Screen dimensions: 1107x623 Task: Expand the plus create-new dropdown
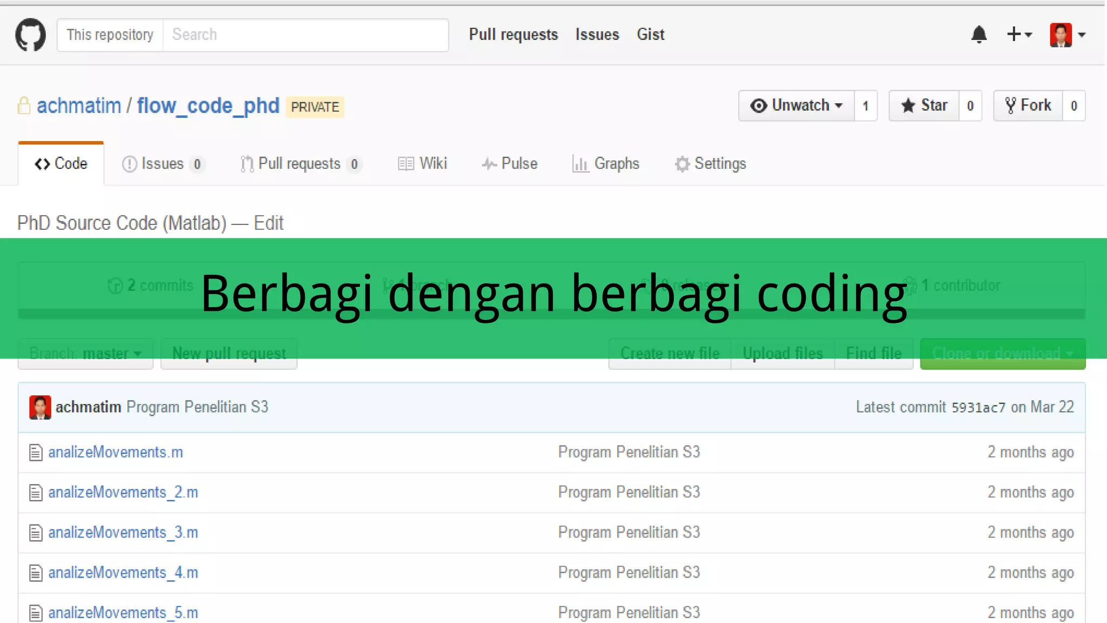[1019, 35]
